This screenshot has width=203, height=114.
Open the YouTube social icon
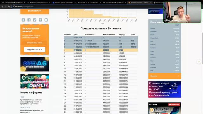tap(46, 20)
